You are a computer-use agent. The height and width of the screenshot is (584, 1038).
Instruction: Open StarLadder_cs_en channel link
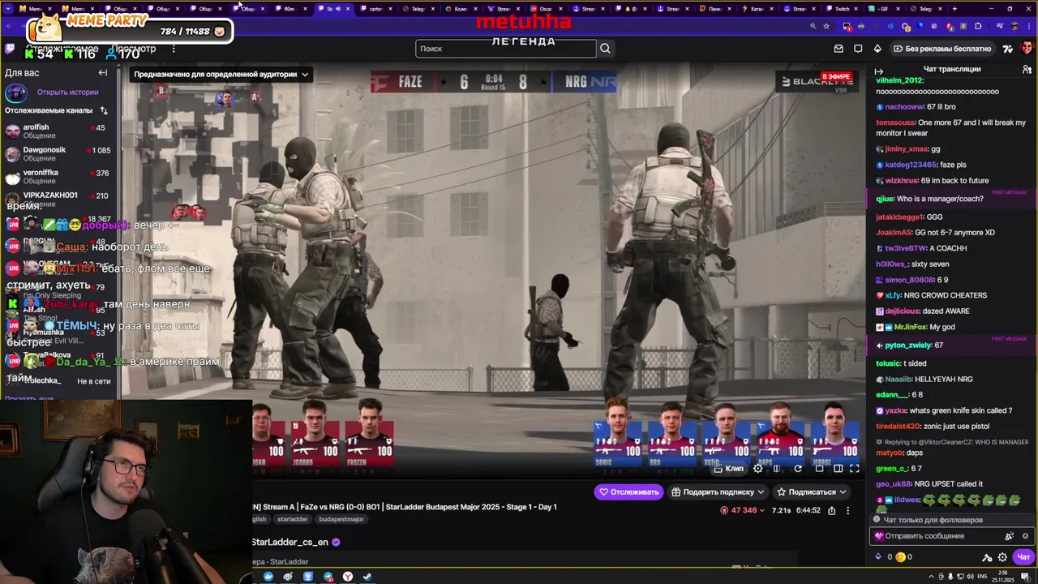[x=290, y=542]
